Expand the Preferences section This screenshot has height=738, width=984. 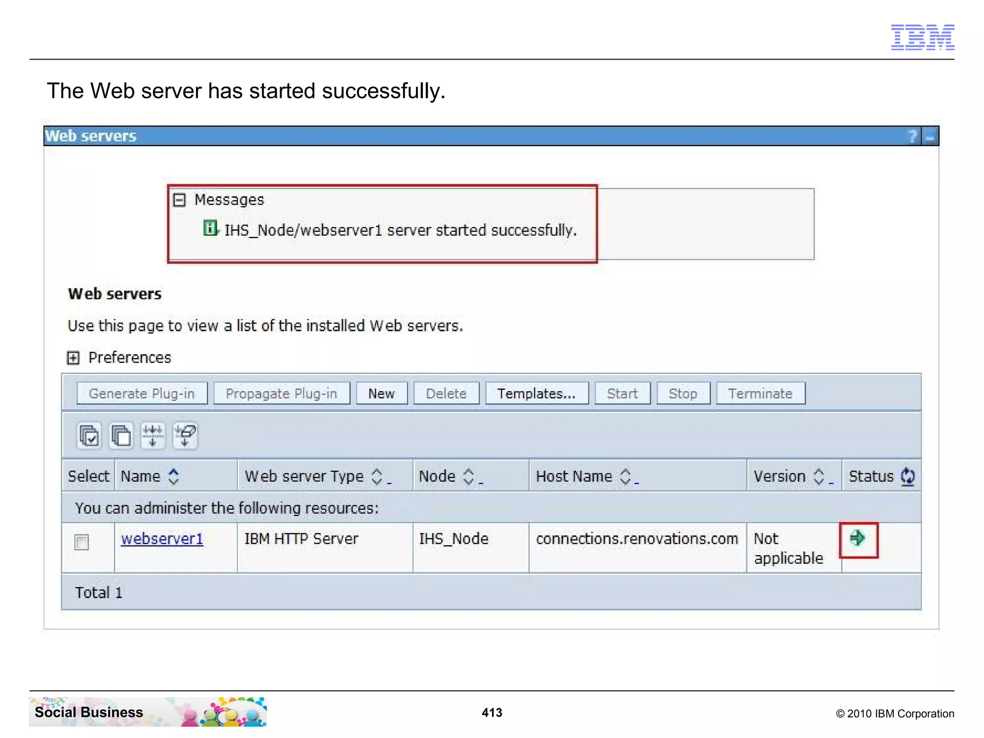coord(73,358)
